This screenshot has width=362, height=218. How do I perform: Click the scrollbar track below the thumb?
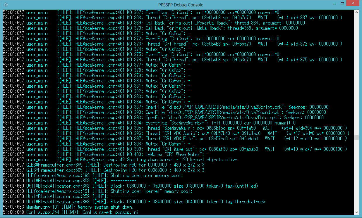coord(356,175)
